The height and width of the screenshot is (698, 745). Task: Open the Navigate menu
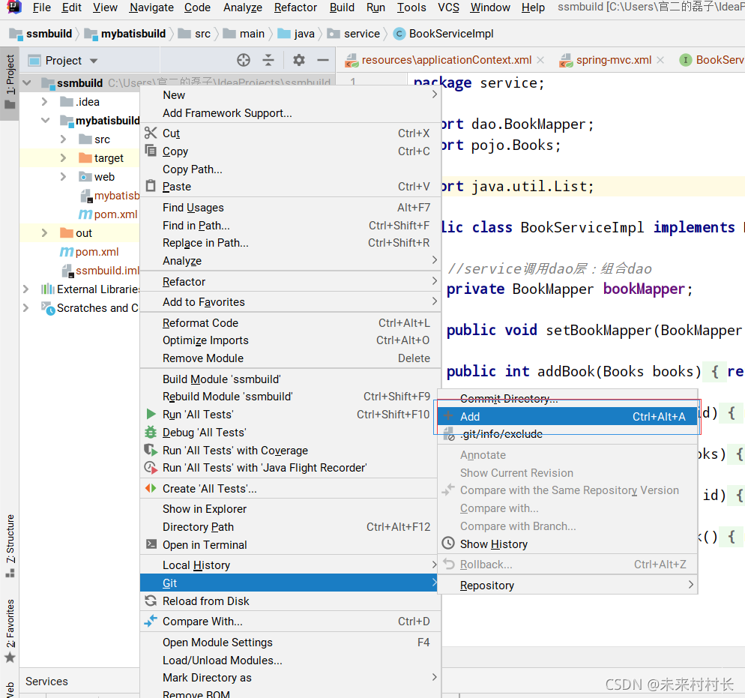(x=151, y=7)
